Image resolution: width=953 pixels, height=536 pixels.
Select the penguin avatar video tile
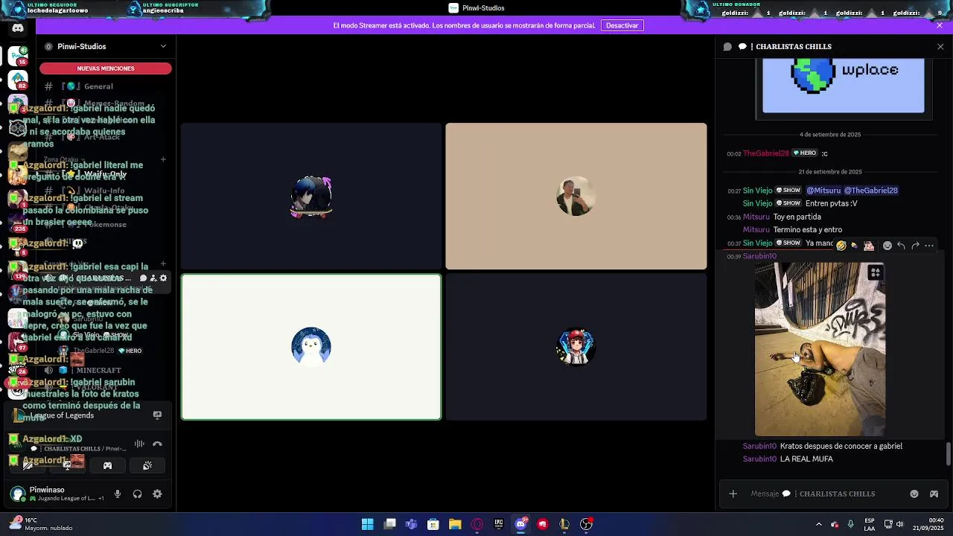[x=311, y=347]
